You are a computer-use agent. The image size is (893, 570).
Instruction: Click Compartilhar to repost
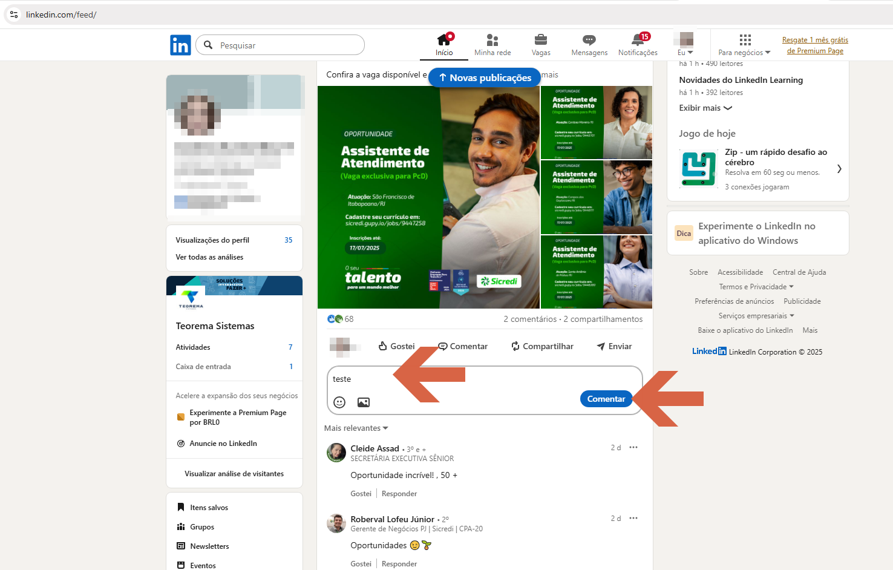pos(542,346)
